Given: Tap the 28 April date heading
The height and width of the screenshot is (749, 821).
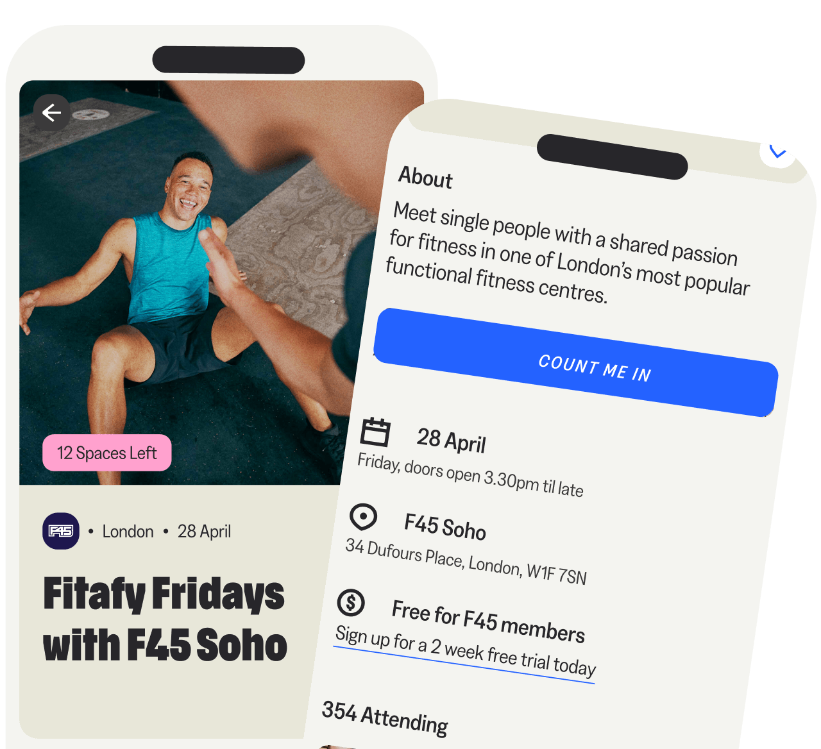Looking at the screenshot, I should [x=452, y=441].
